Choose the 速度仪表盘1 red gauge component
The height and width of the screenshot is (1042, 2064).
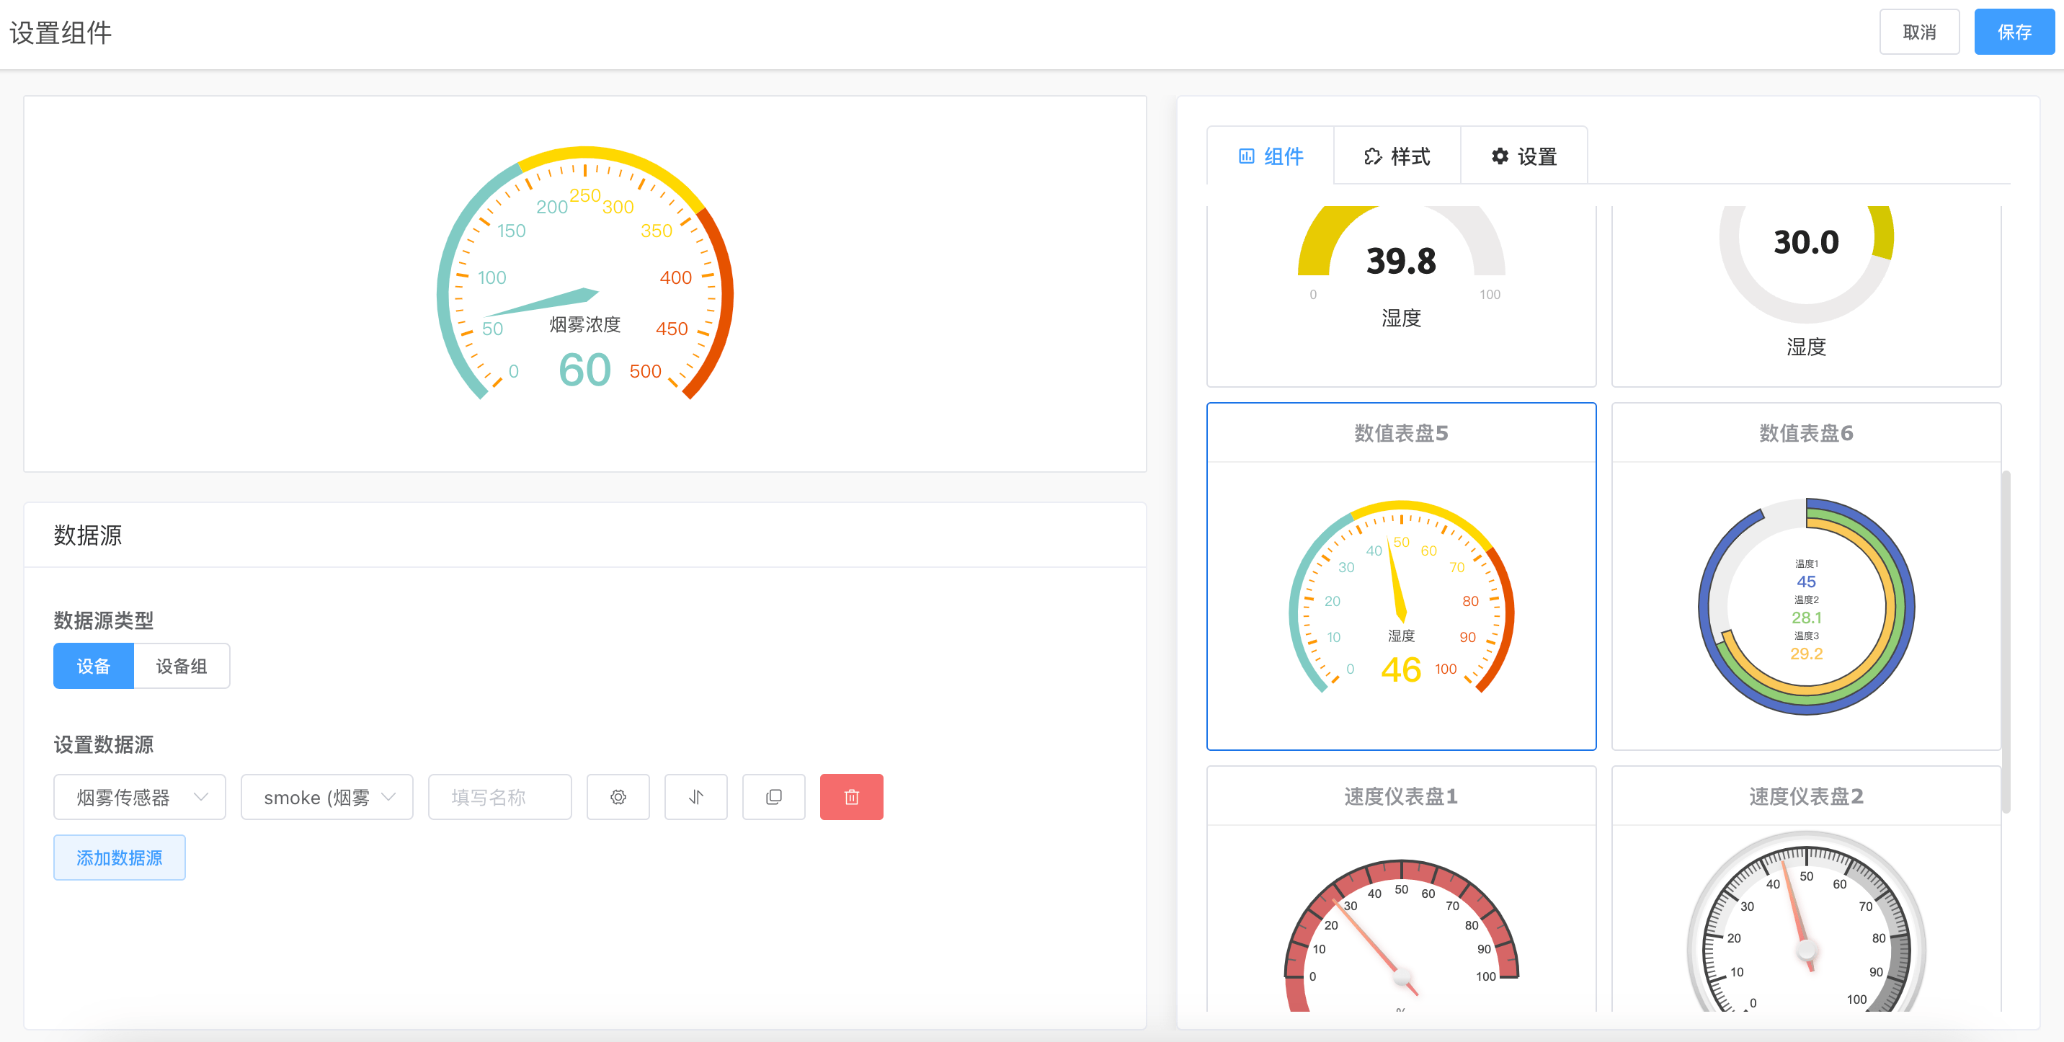(x=1400, y=889)
